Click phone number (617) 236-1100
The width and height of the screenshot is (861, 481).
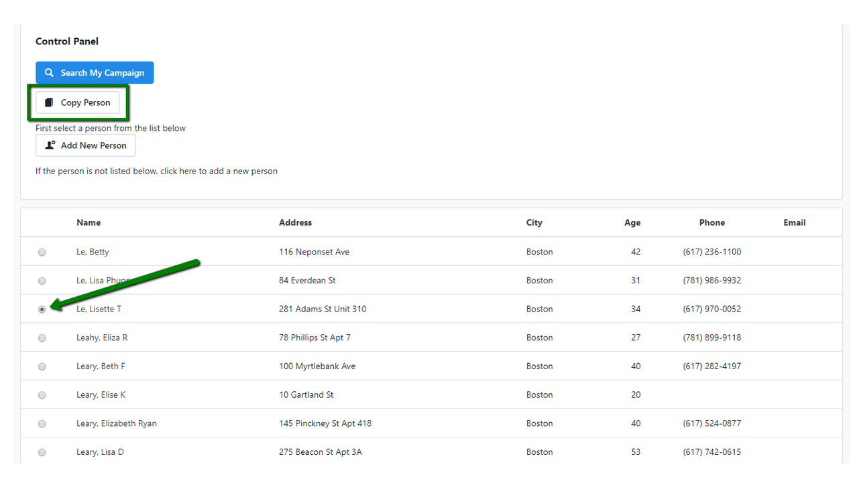click(711, 252)
